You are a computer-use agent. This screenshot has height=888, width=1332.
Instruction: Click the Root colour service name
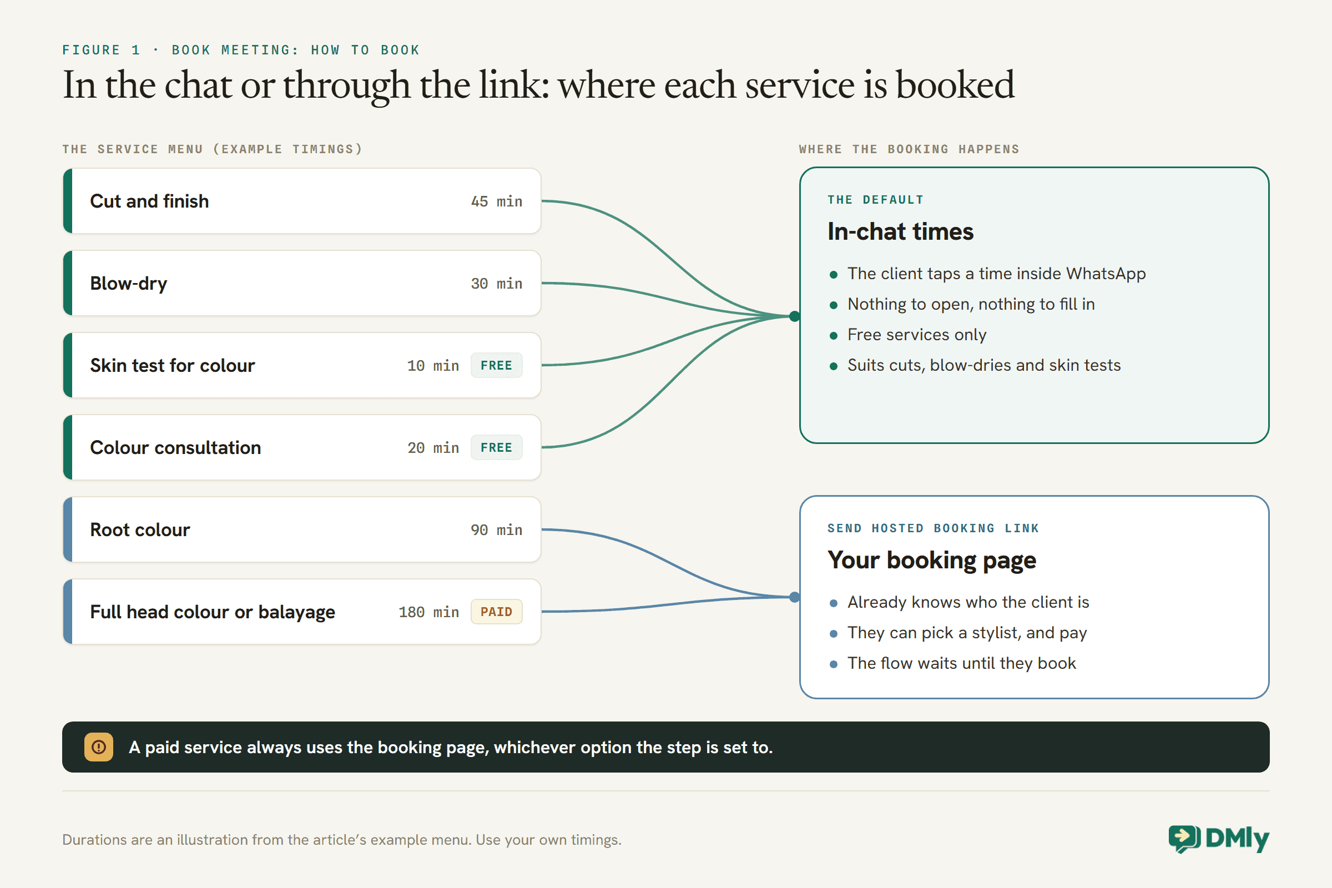(140, 529)
